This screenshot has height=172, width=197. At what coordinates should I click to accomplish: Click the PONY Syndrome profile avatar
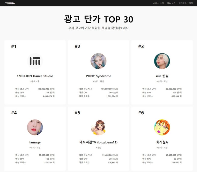[98, 61]
